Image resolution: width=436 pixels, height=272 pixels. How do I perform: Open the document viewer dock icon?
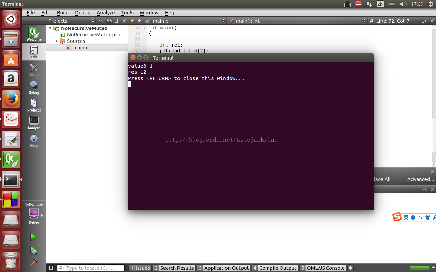click(11, 119)
